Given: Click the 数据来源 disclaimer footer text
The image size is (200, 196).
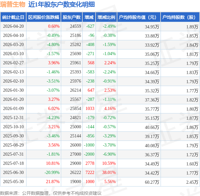Looking at the screenshot, I should pyautogui.click(x=50, y=193).
